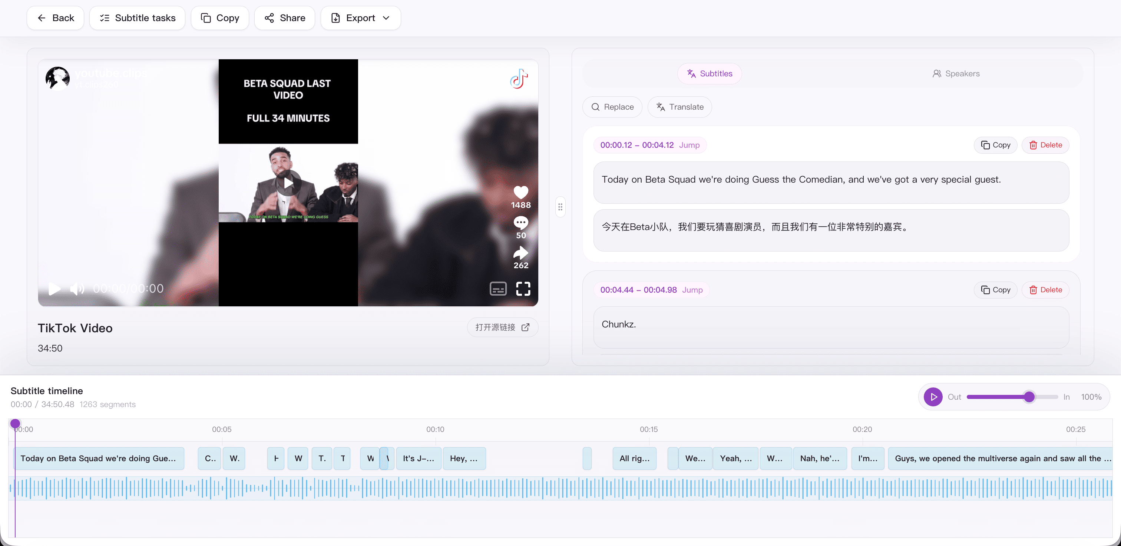Enter fullscreen on the video player

(x=523, y=289)
